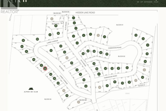
Task: Select the lot 14 marker
Action: [145, 61]
